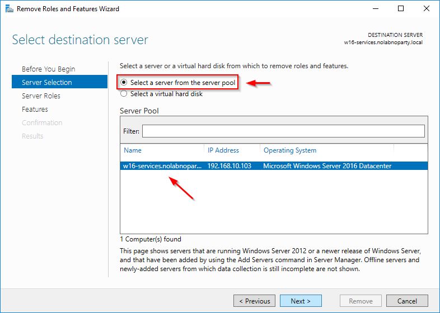Choose Select a virtual hard disk option
The height and width of the screenshot is (313, 440).
[x=124, y=93]
